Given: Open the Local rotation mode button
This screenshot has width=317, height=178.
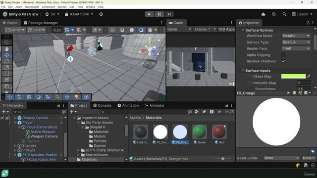Looking at the screenshot, I should [x=36, y=30].
